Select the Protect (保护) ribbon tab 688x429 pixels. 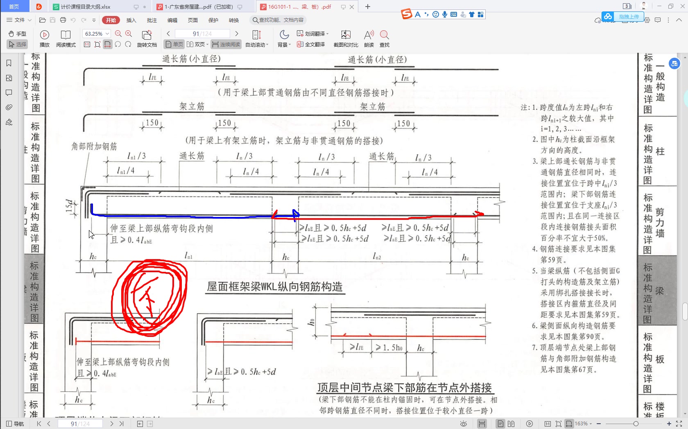click(x=213, y=20)
